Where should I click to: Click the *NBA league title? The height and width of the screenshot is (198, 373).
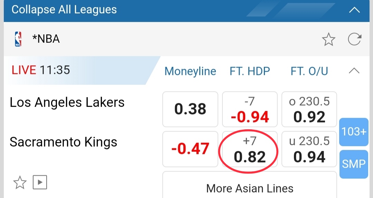46,39
